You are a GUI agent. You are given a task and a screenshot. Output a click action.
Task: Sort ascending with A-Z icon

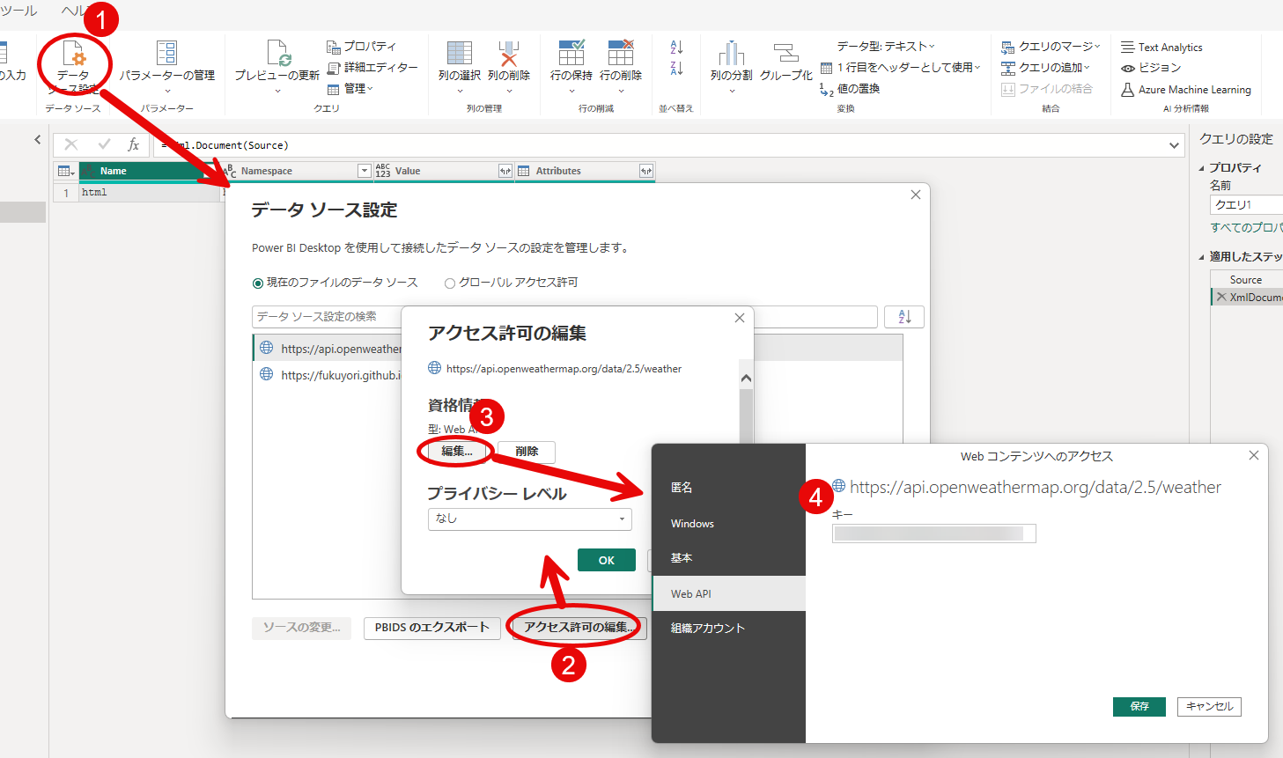[676, 47]
